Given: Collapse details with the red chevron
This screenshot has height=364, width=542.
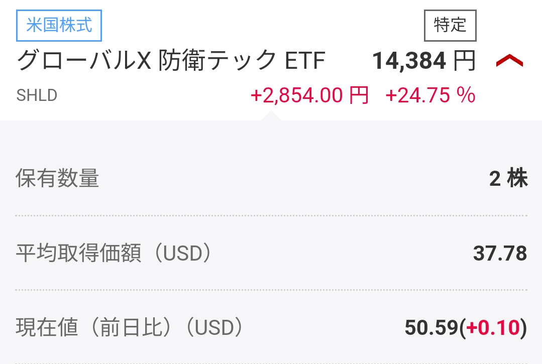Looking at the screenshot, I should tap(509, 62).
